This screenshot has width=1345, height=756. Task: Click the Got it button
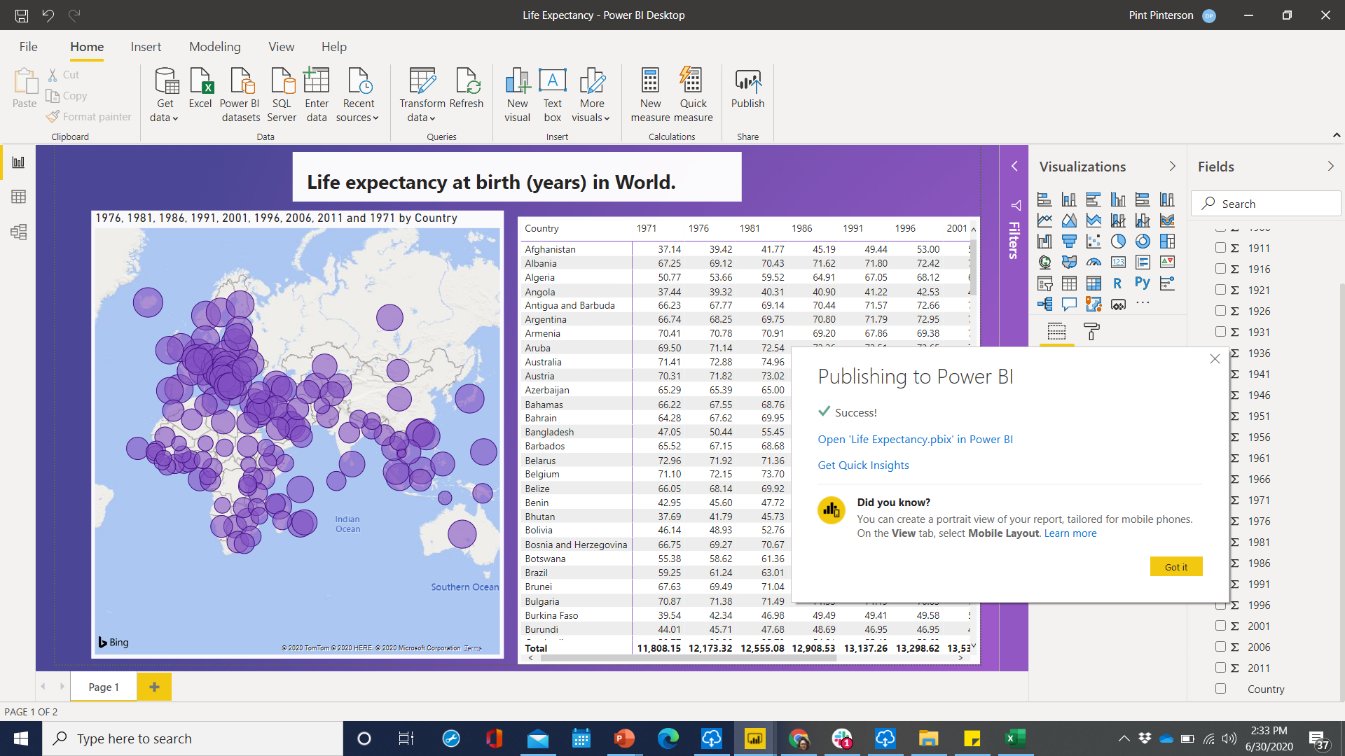click(x=1175, y=567)
